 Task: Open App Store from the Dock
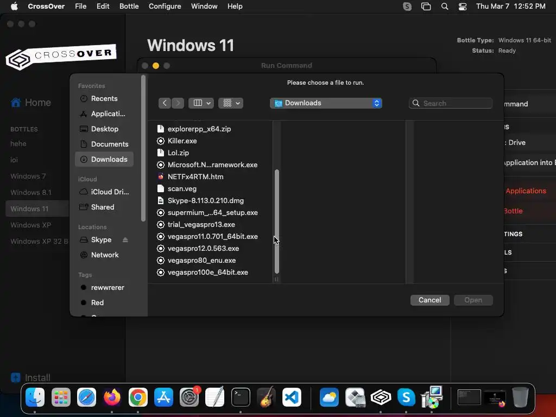pos(163,397)
